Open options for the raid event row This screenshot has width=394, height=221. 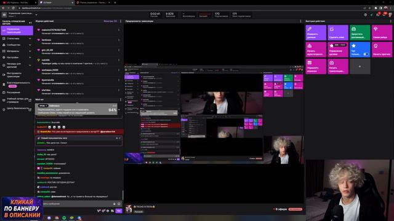click(x=119, y=60)
